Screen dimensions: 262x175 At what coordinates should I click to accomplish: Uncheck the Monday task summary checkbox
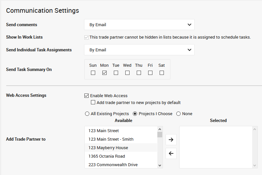[104, 73]
